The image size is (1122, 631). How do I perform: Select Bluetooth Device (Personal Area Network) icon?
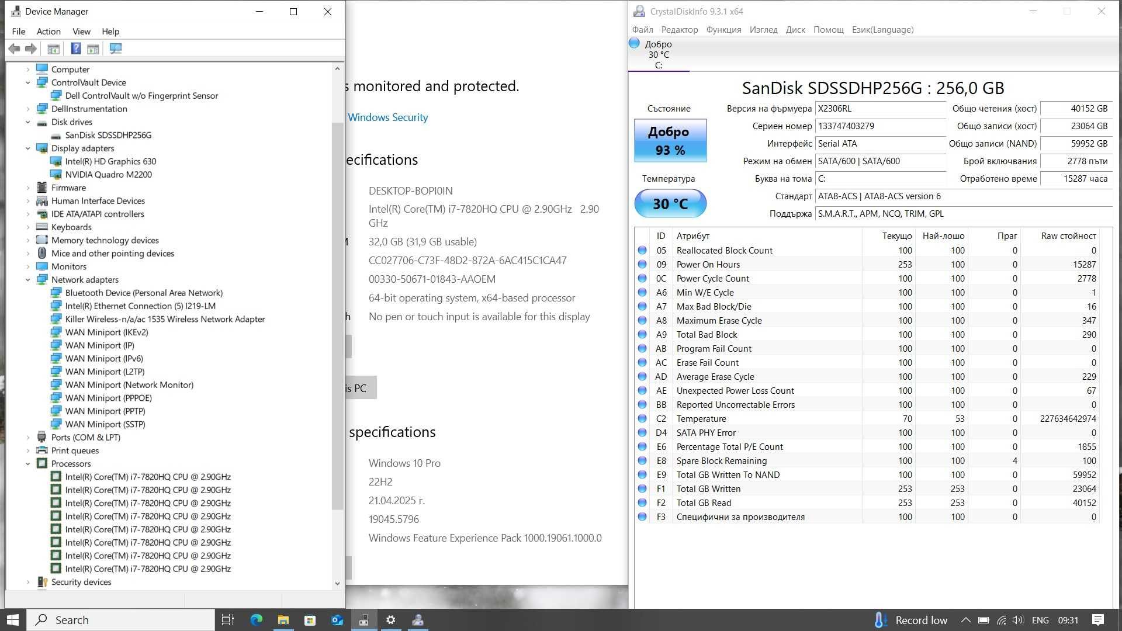56,293
